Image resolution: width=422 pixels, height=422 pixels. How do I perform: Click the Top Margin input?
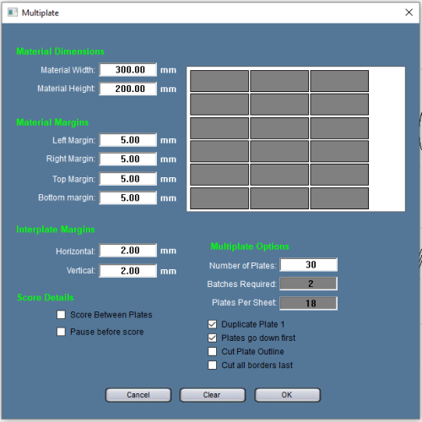128,179
